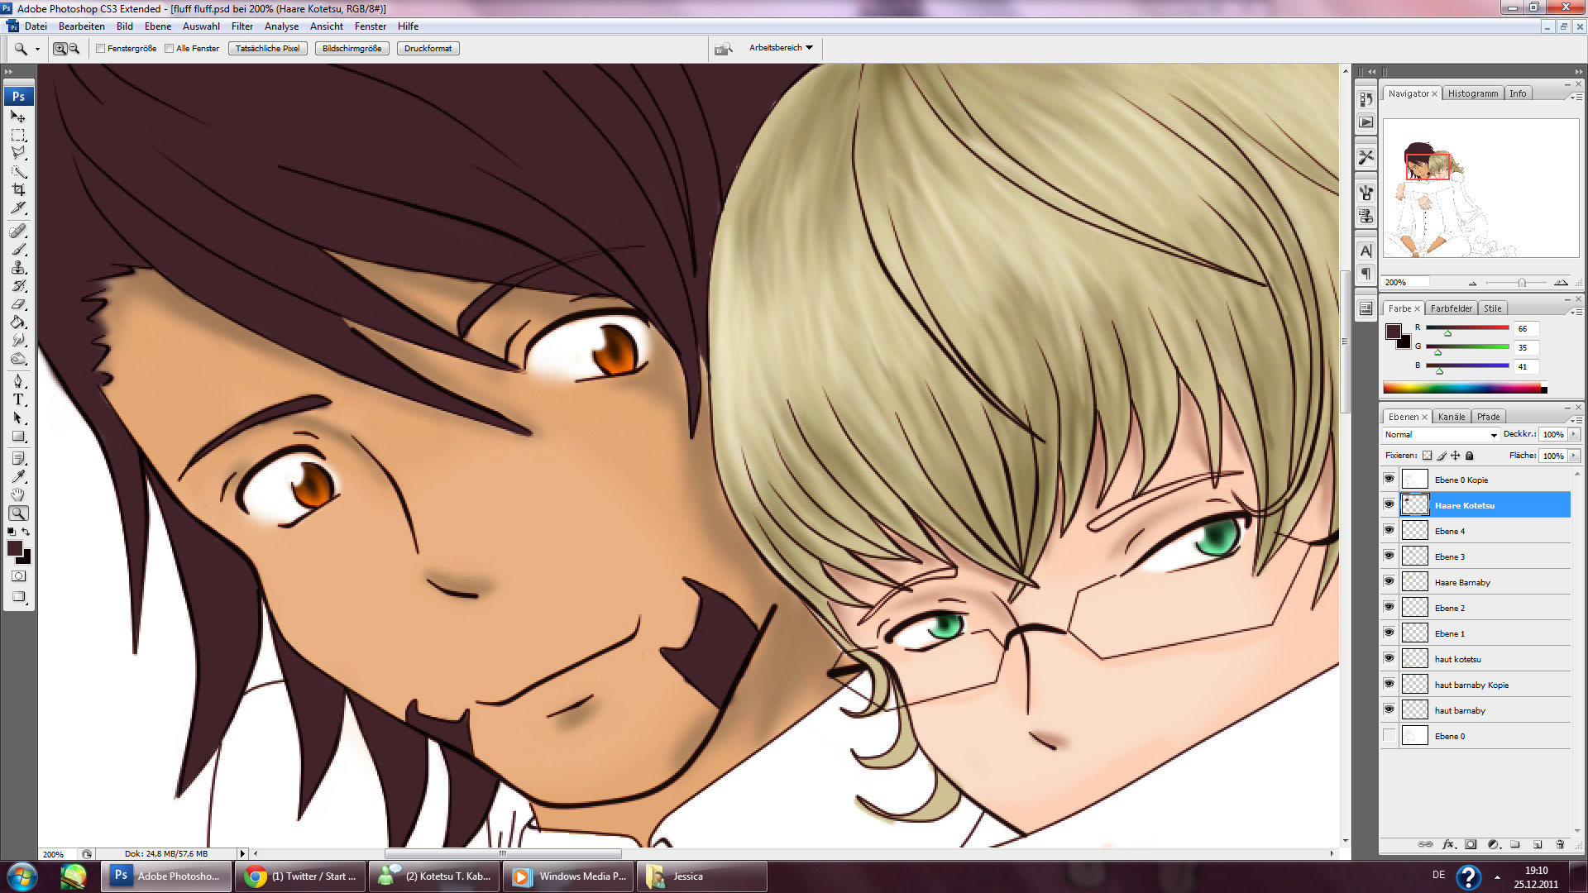Select the Brush tool
The height and width of the screenshot is (893, 1588).
click(18, 249)
